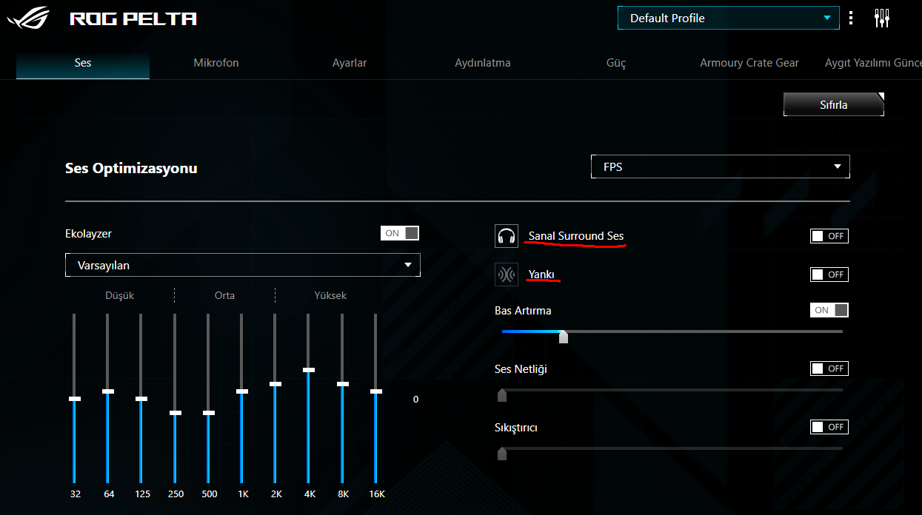Click the 32 Hz equalizer slider handle
The width and height of the screenshot is (922, 515).
74,399
